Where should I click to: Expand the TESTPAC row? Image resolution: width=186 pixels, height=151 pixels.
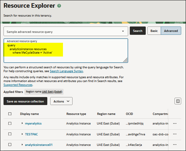pyautogui.click(x=22, y=134)
